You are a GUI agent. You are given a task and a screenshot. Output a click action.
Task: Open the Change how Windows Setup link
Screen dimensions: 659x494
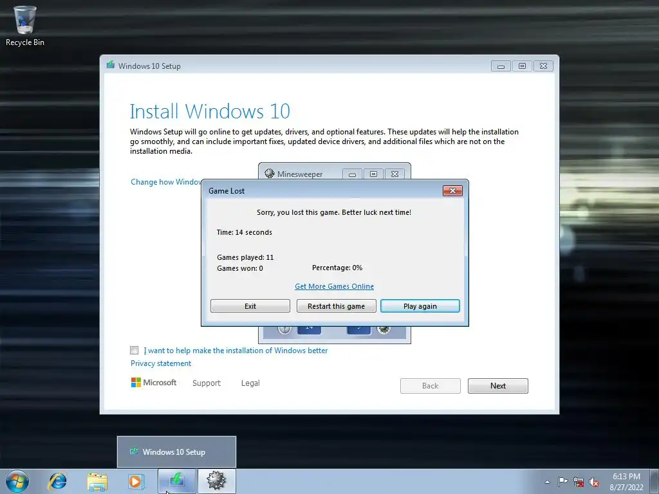[166, 182]
